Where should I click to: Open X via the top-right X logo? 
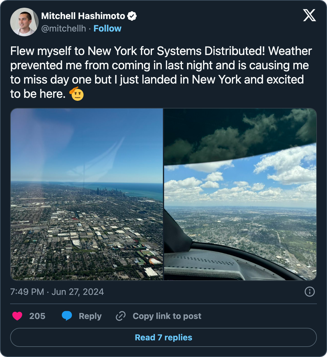click(x=309, y=15)
